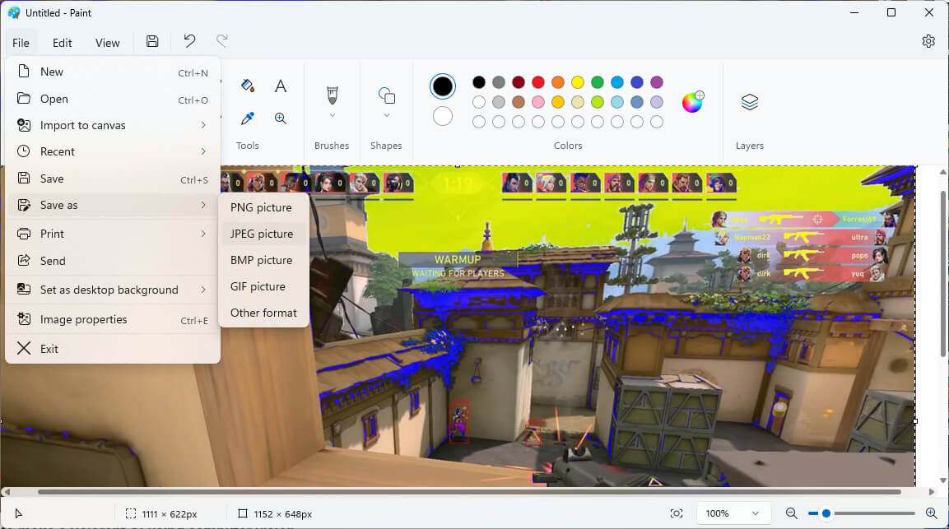This screenshot has height=529, width=949.
Task: Pick the red color swatch
Action: click(538, 82)
